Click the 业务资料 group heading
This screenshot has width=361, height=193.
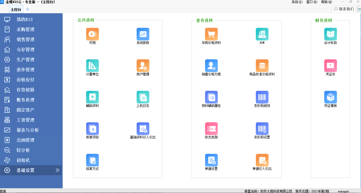[x=205, y=20]
